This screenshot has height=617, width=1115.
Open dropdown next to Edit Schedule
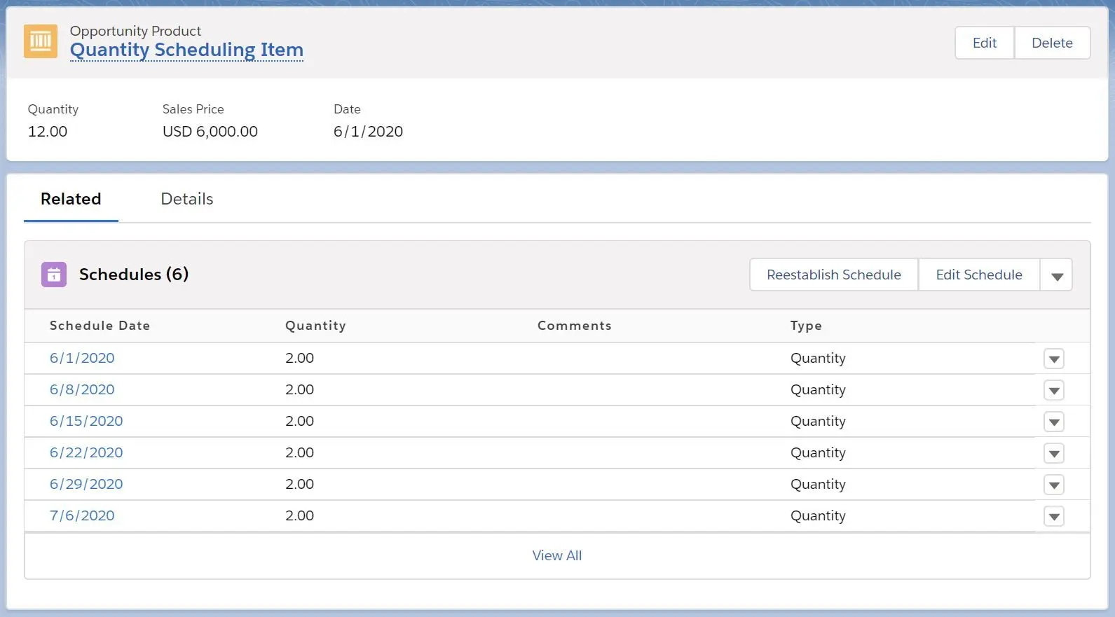pyautogui.click(x=1057, y=275)
